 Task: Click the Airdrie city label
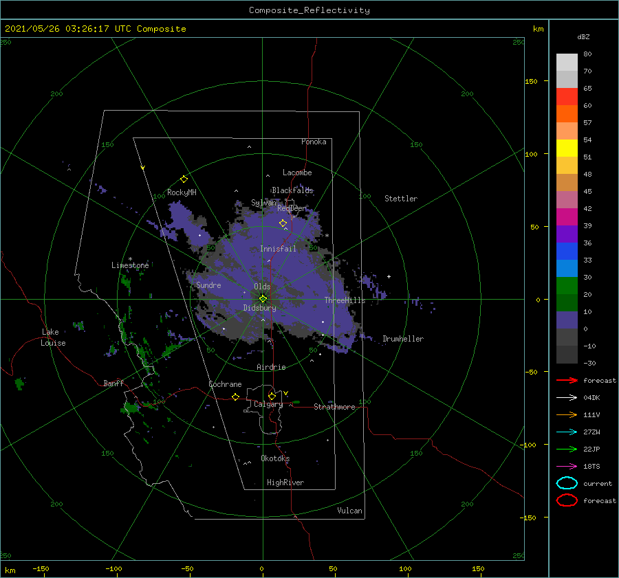coord(271,367)
